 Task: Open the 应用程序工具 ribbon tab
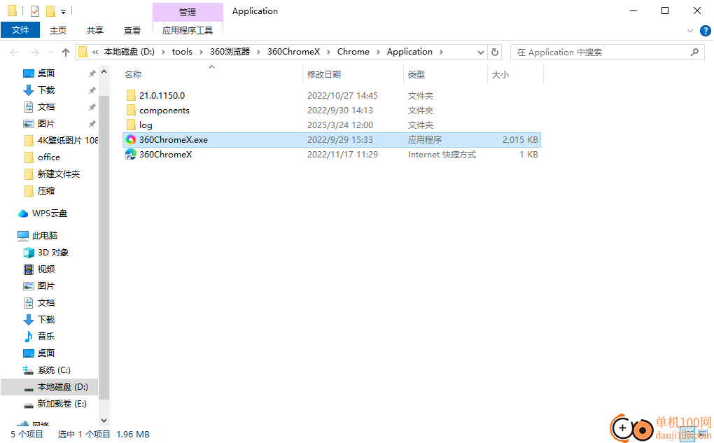pos(188,30)
